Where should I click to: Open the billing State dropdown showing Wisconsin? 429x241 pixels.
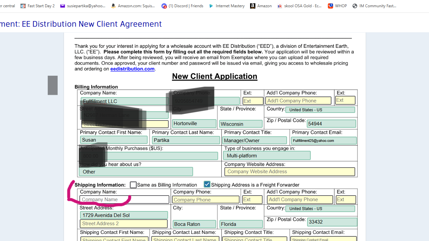(x=241, y=124)
